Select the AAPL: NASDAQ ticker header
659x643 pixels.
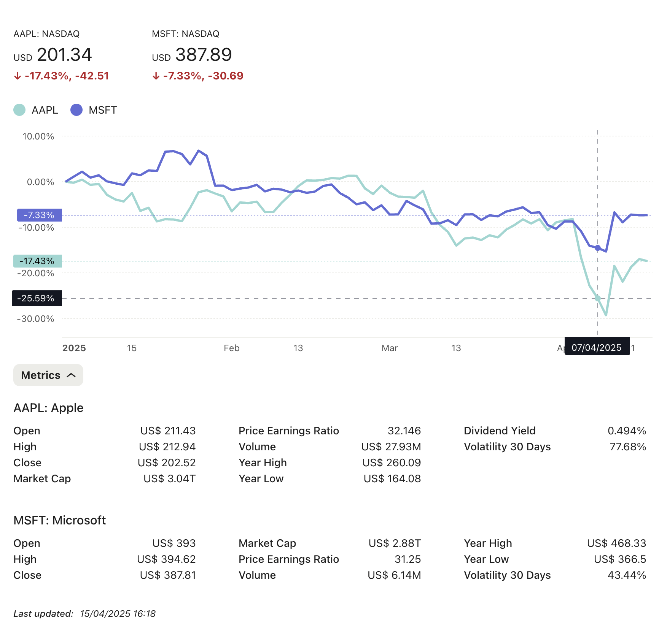(x=47, y=33)
